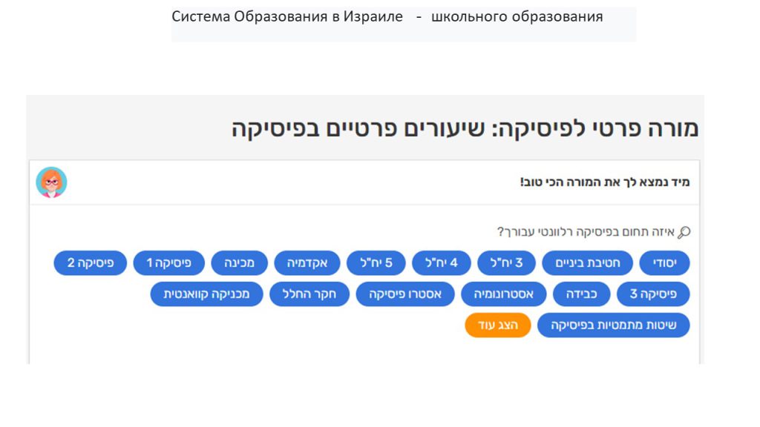This screenshot has width=760, height=427.
Task: Select the 3 יח"ל chip
Action: [x=510, y=263]
